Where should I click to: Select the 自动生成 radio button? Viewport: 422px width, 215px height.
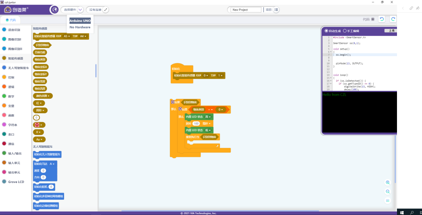coord(327,31)
